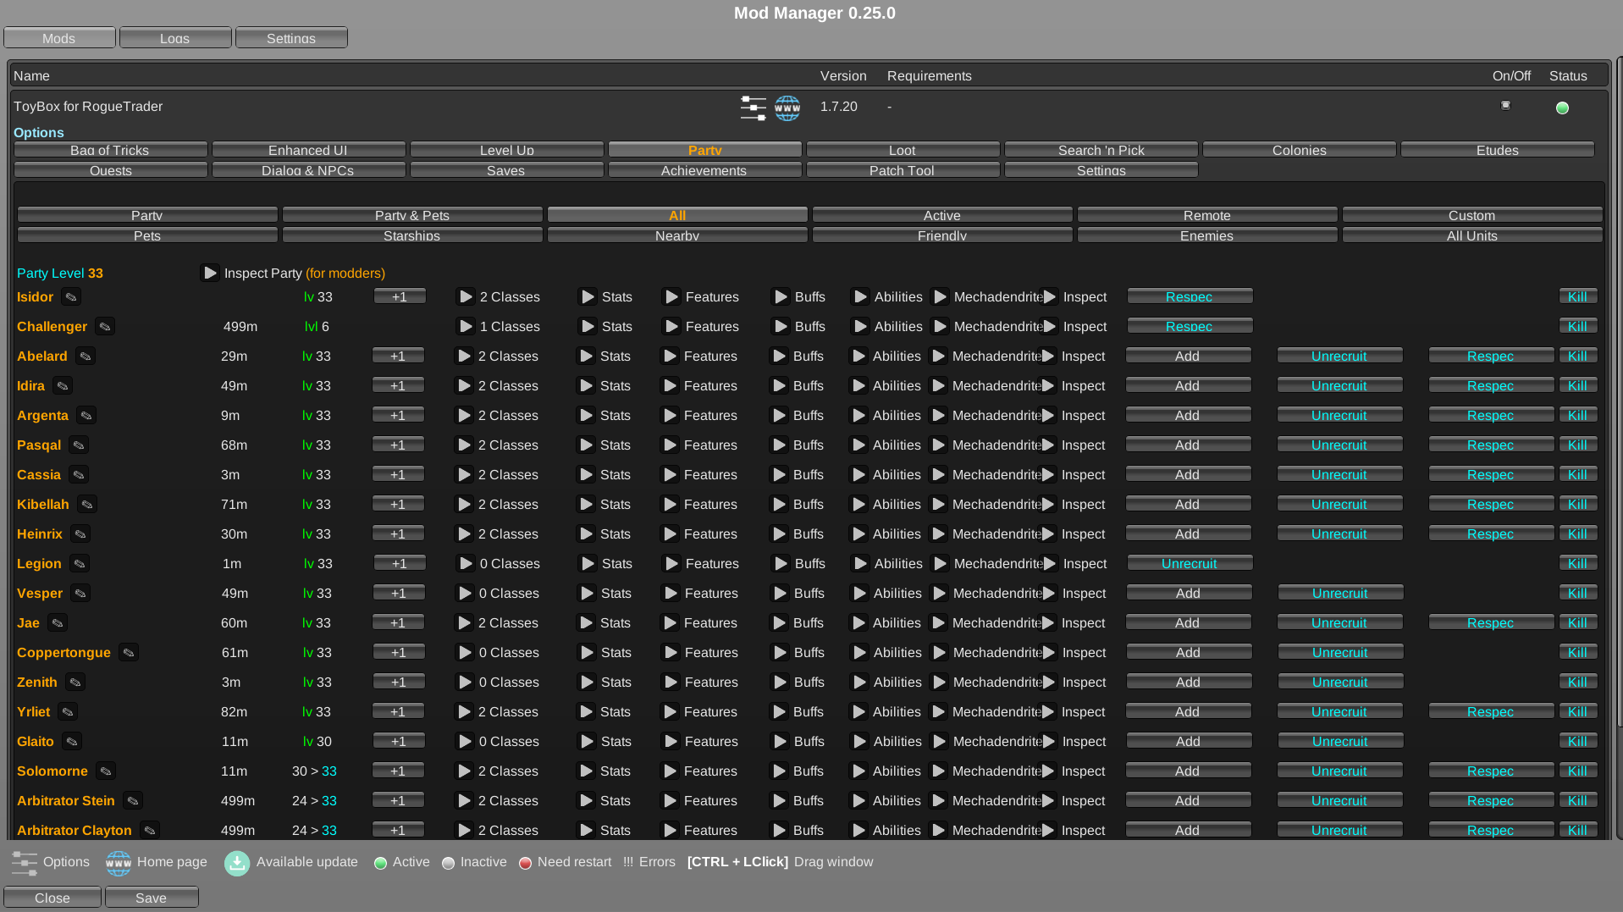Open the Dialog & NPCs tab
Screen dimensions: 1623x912
[x=308, y=170]
